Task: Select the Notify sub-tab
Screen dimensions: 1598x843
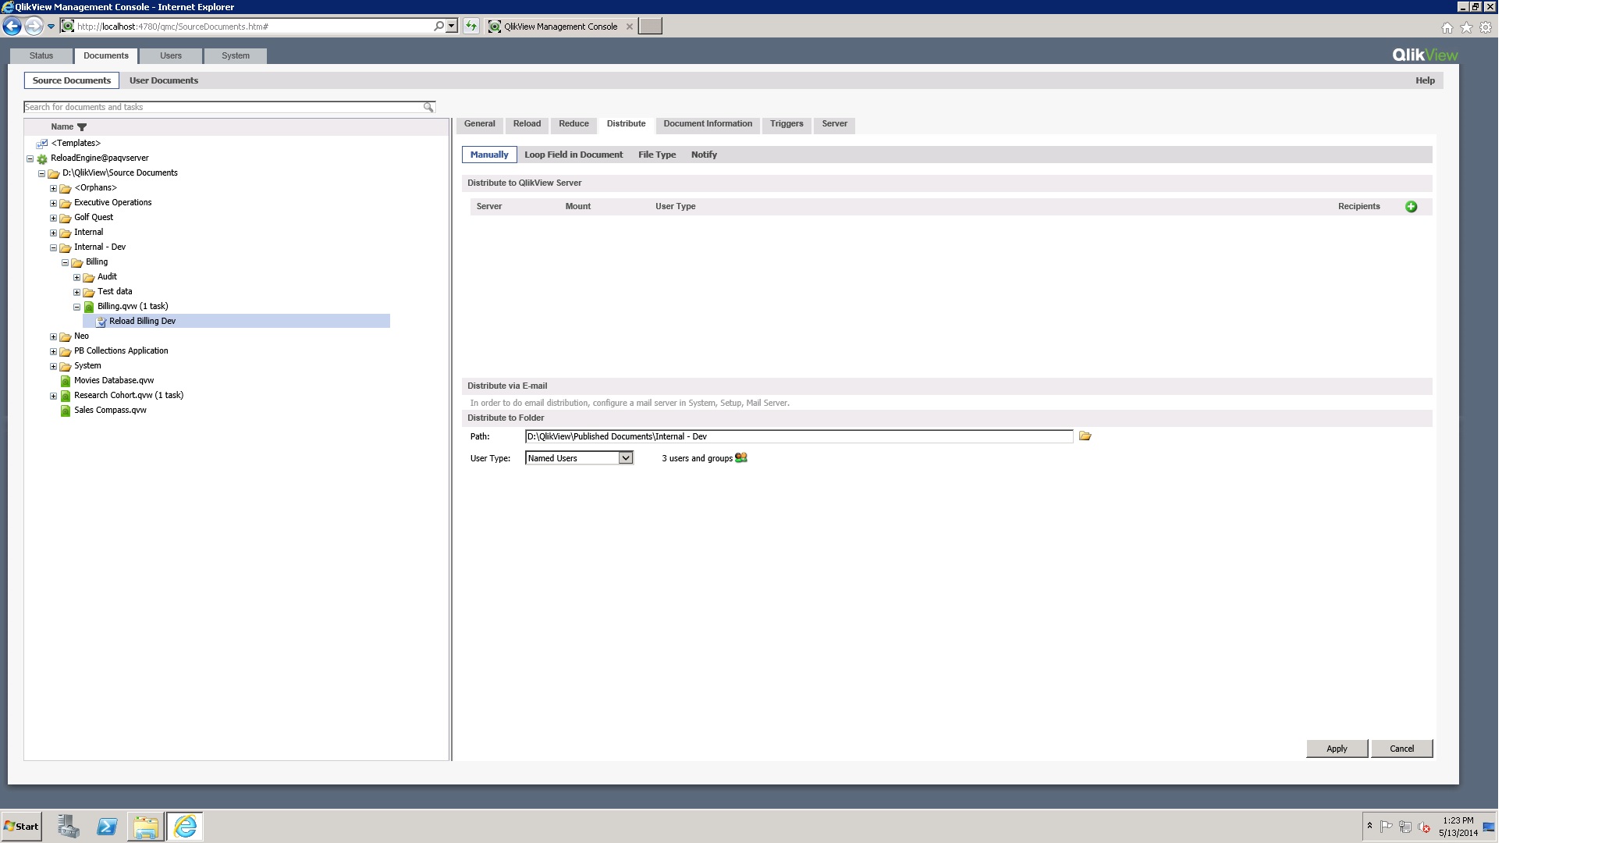Action: [704, 155]
